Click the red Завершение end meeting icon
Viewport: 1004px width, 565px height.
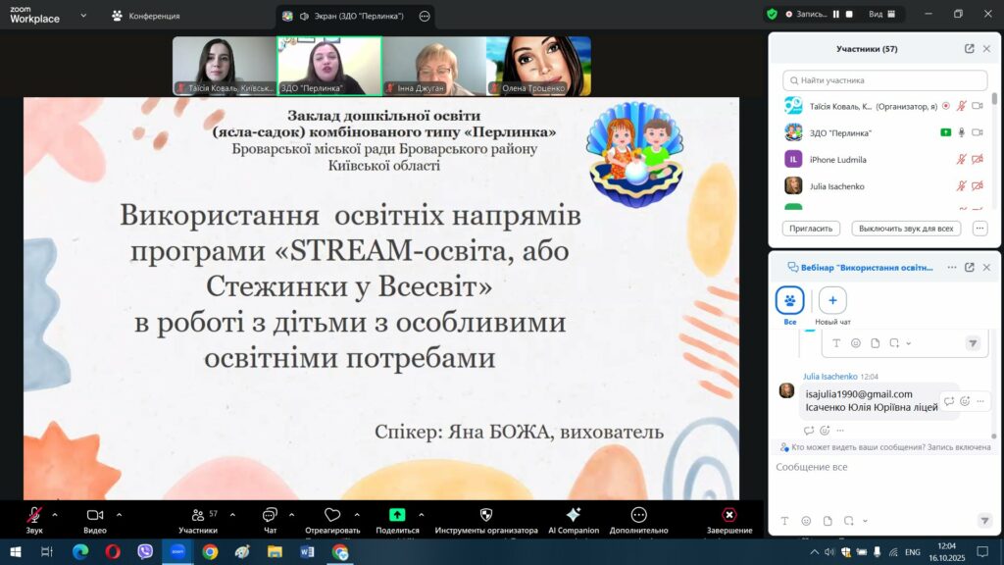[729, 515]
